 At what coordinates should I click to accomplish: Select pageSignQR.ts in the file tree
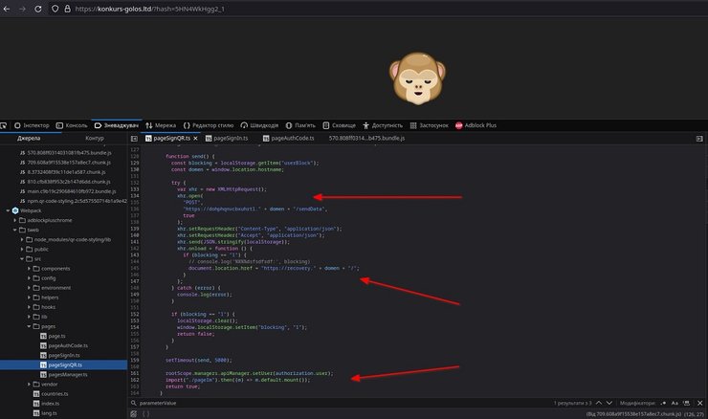coord(61,364)
